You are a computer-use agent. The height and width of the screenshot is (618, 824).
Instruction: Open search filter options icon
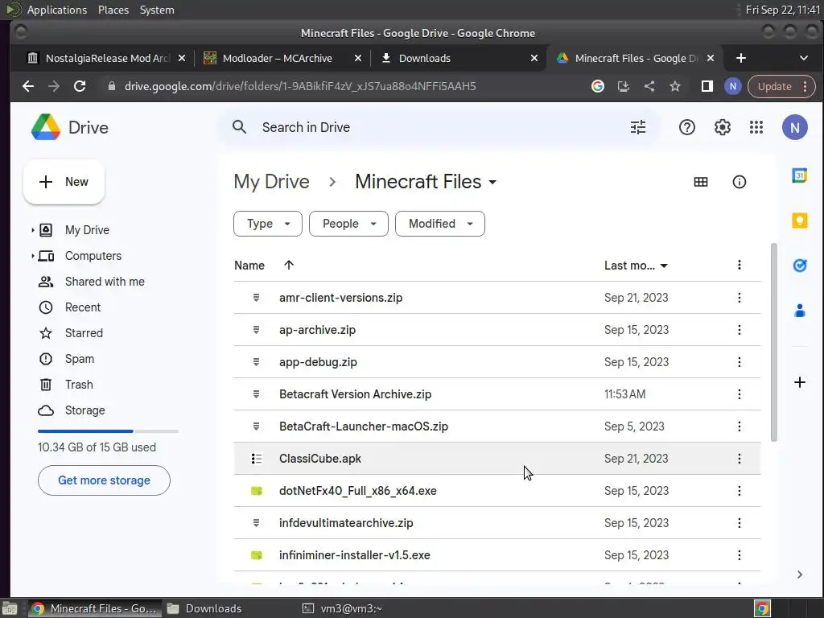point(638,127)
